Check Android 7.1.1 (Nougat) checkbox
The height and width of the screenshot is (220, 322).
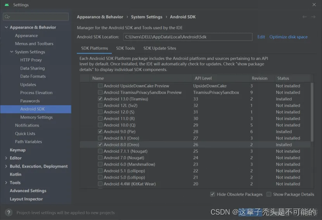click(100, 151)
